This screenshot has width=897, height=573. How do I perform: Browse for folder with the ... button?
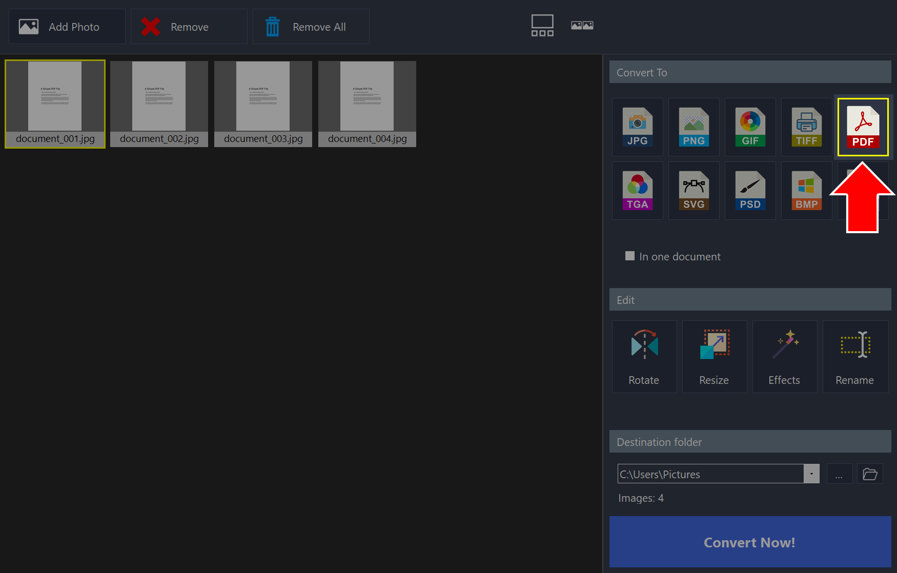pyautogui.click(x=839, y=474)
